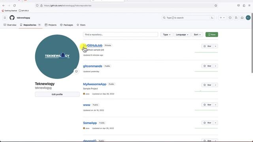This screenshot has width=253, height=142.
Task: Focus the Find a repository search field
Action: coord(121,35)
